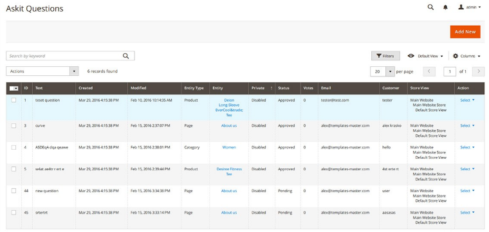This screenshot has width=489, height=232.
Task: Sort by the Customer column header
Action: coord(393,88)
